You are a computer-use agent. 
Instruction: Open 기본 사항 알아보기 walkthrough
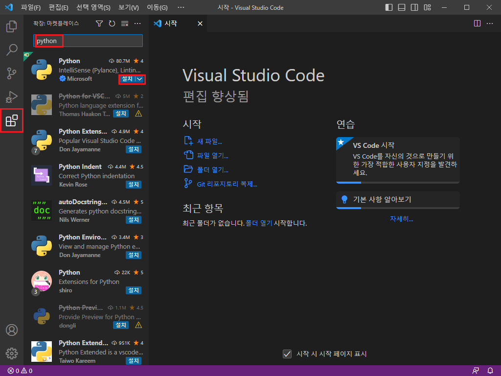click(x=398, y=200)
